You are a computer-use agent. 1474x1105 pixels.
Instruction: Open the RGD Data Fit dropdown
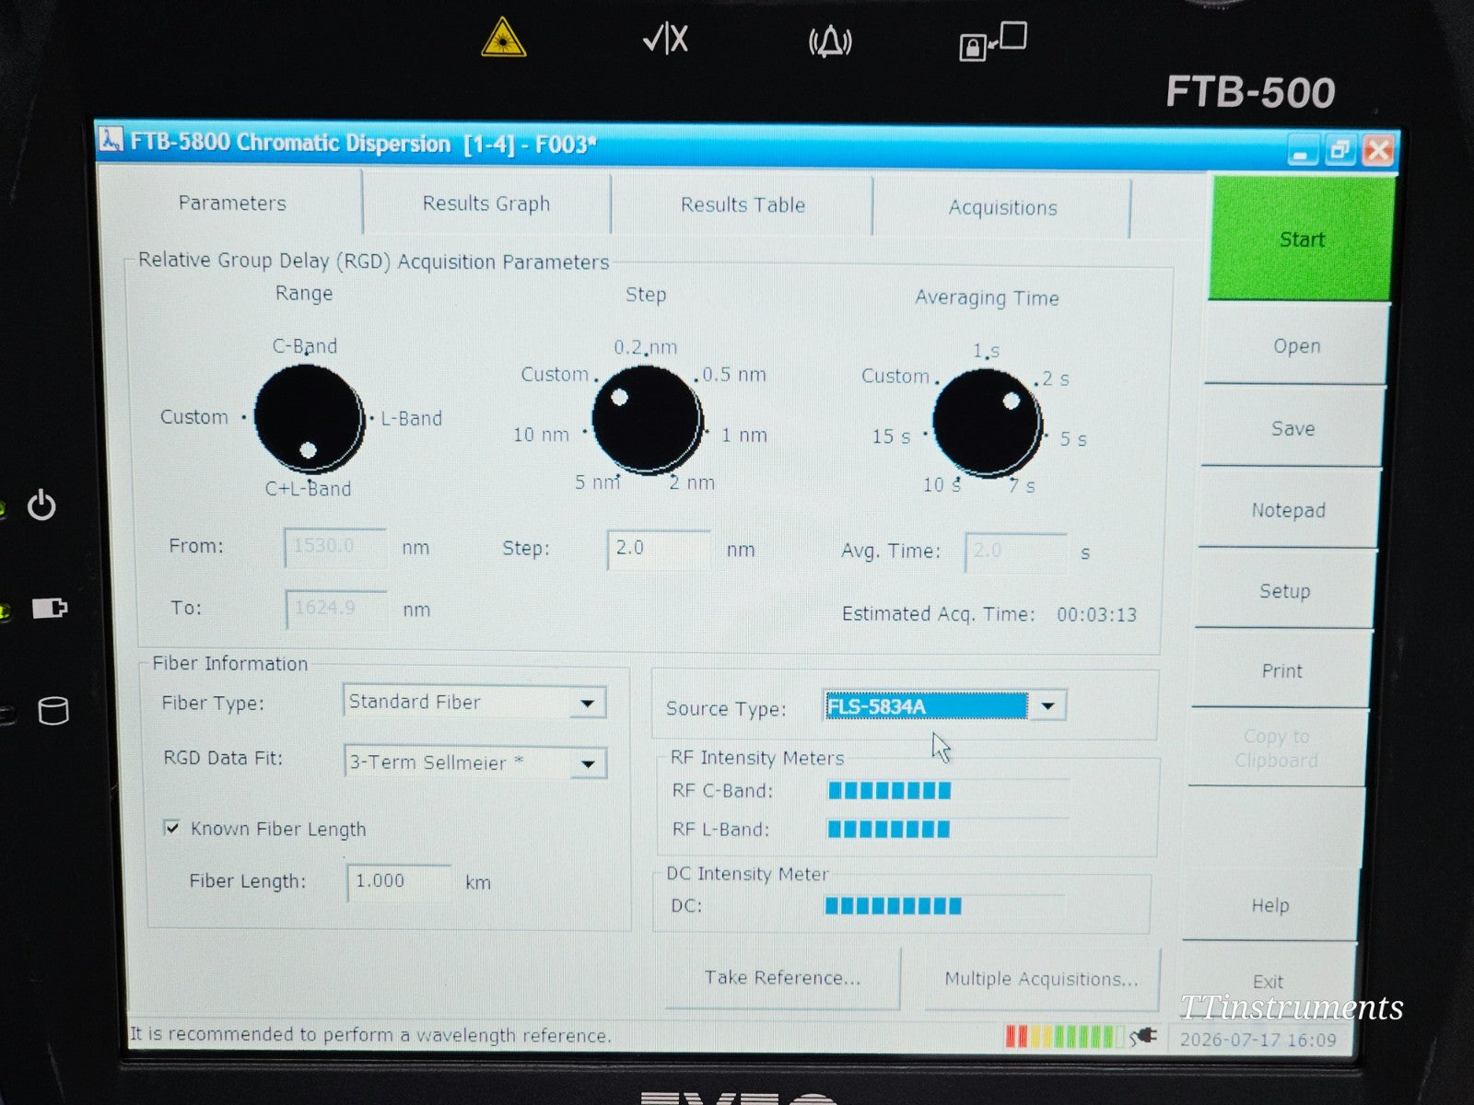588,764
